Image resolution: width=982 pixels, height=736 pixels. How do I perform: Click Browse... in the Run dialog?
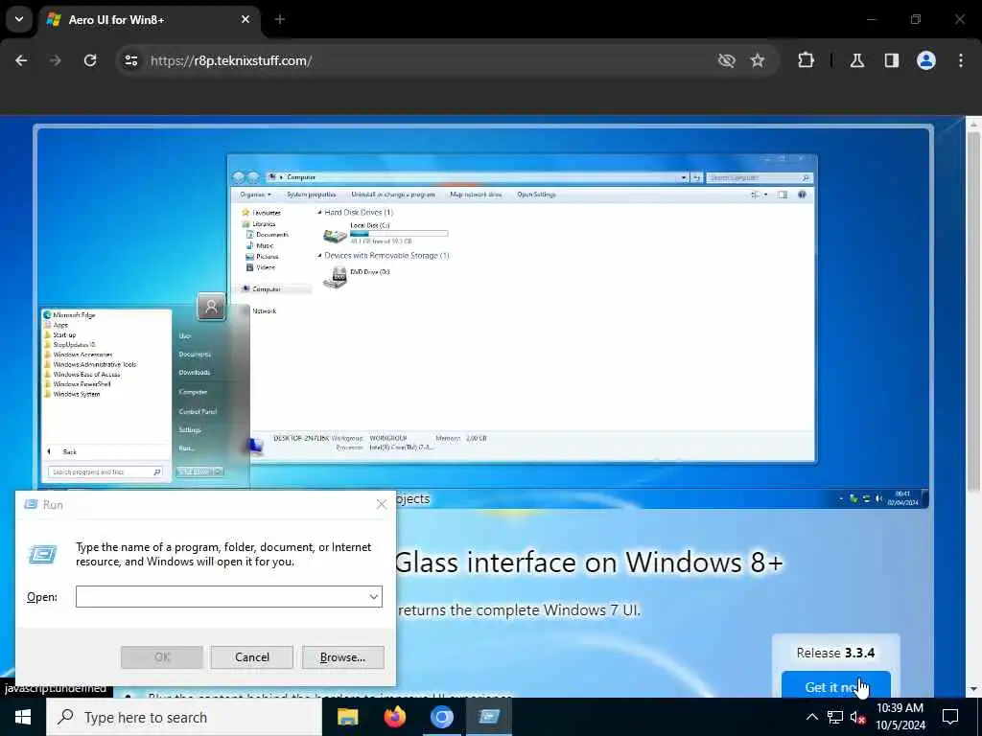pyautogui.click(x=342, y=657)
